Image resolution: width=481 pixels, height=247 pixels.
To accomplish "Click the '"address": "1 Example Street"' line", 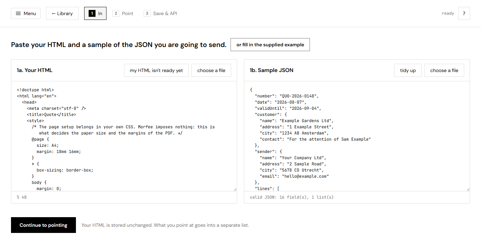I will point(297,127).
